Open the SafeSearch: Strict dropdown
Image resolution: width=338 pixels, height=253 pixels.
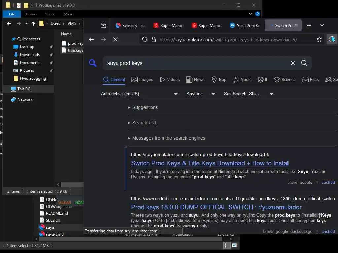tap(249, 94)
